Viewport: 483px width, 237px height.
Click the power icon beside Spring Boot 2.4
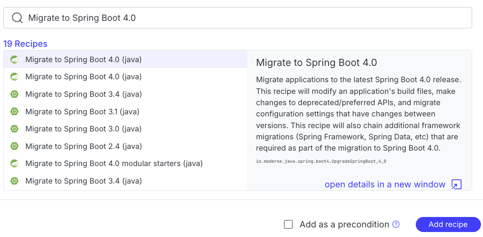pos(14,146)
